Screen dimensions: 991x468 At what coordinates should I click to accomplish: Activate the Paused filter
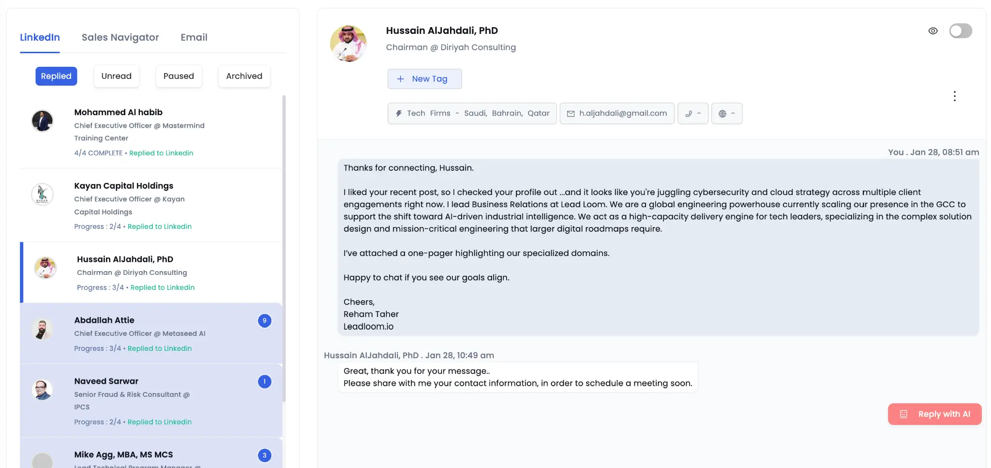point(179,76)
